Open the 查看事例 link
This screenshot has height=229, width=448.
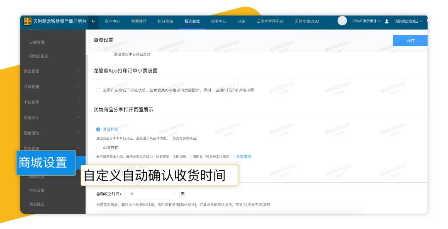pos(244,157)
